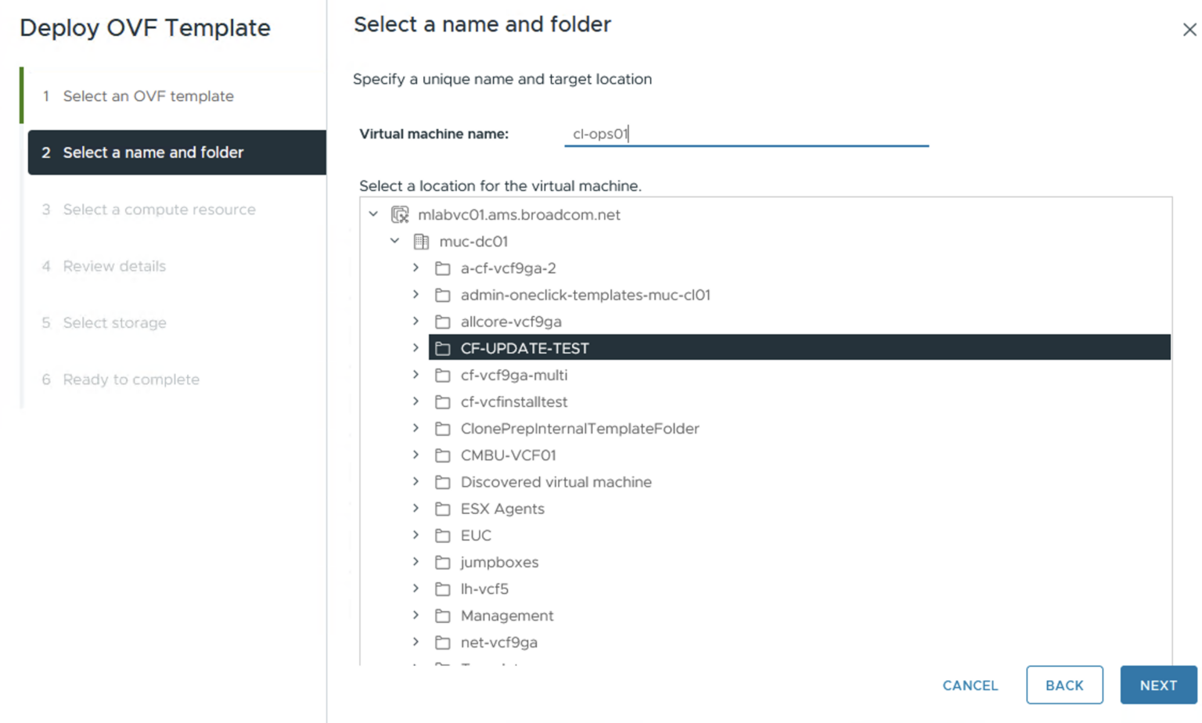Click the Virtual machine name input field
Viewport: 1202px width, 723px height.
746,134
